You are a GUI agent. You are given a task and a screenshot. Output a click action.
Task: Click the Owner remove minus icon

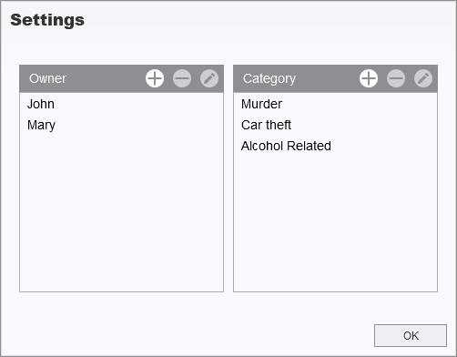tap(182, 78)
